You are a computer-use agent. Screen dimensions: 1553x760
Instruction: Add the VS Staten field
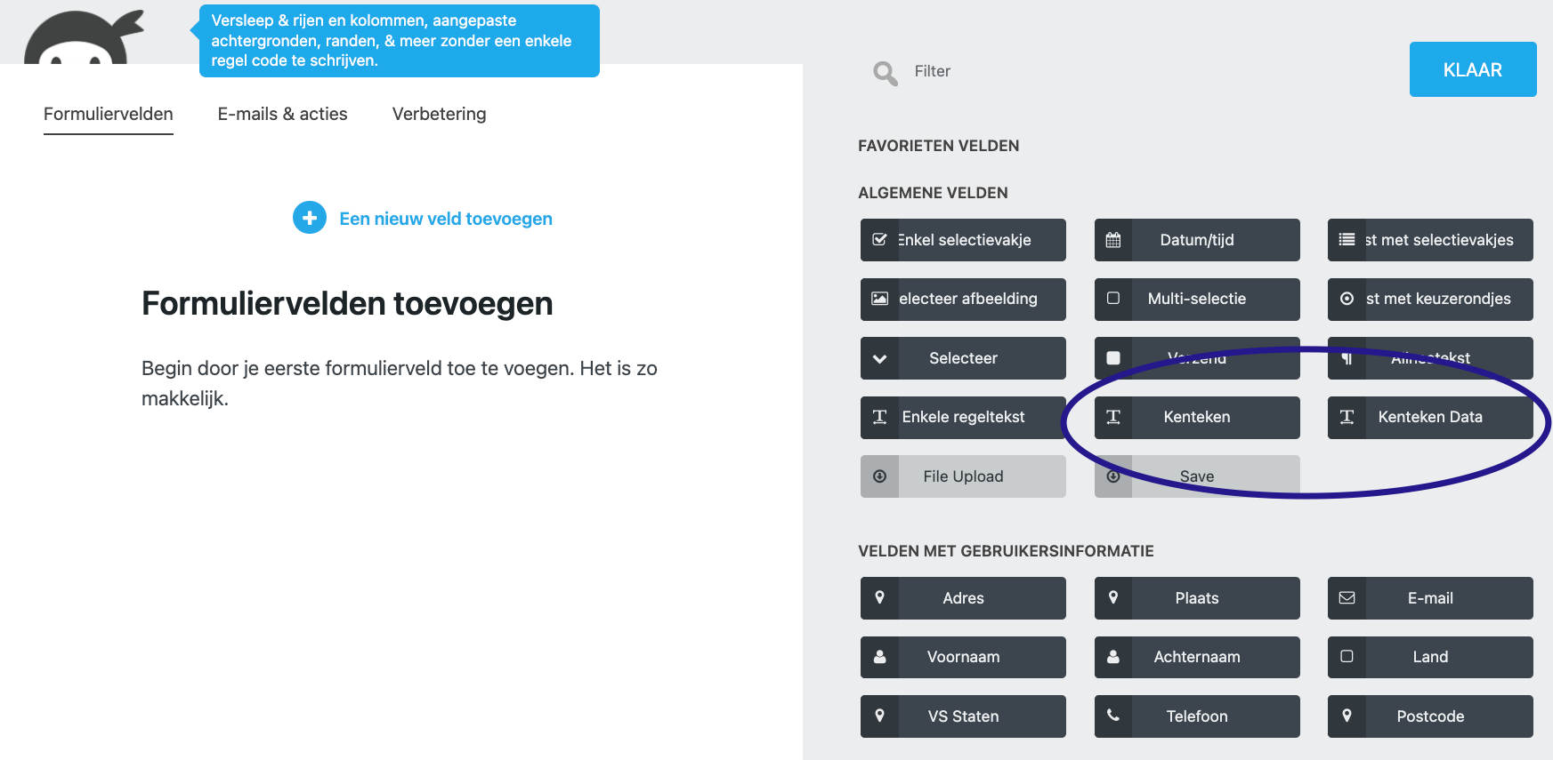click(x=963, y=716)
